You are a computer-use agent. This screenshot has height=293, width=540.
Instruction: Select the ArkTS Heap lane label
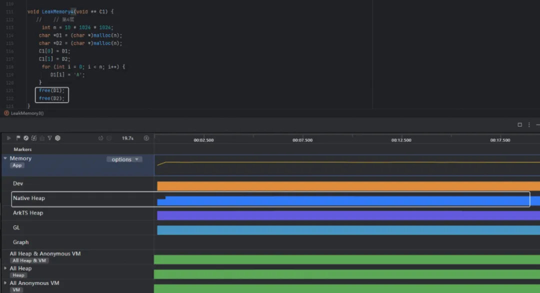28,213
